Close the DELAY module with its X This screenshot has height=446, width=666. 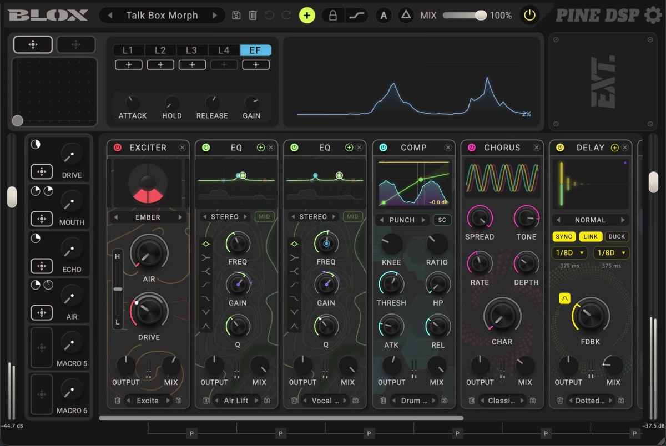tap(625, 148)
